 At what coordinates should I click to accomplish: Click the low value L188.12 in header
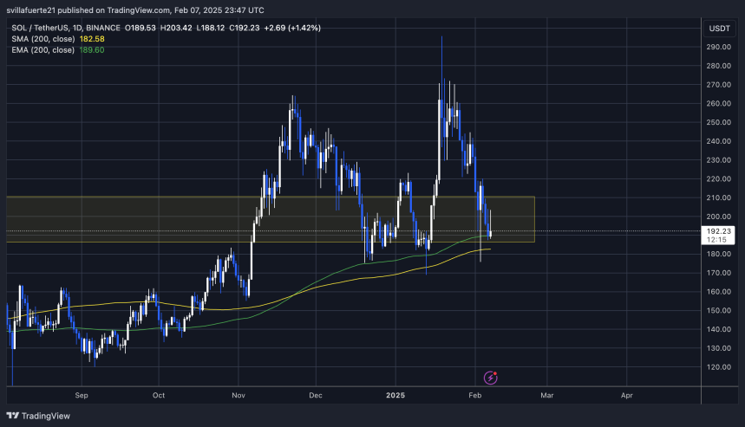point(211,28)
